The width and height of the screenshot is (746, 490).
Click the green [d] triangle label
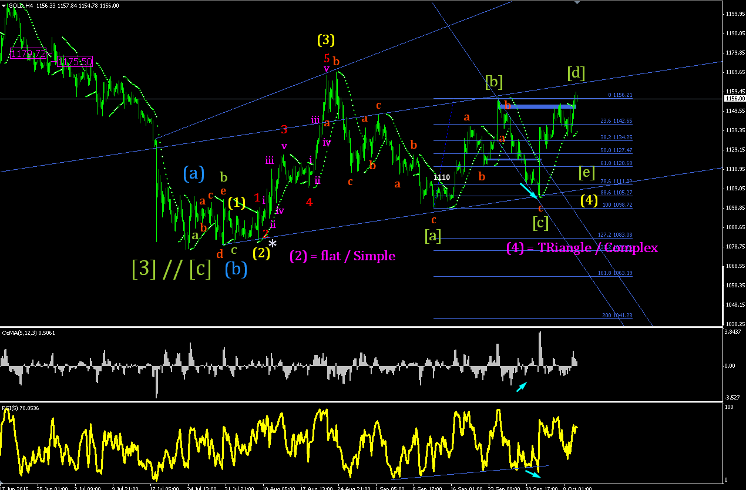(576, 73)
